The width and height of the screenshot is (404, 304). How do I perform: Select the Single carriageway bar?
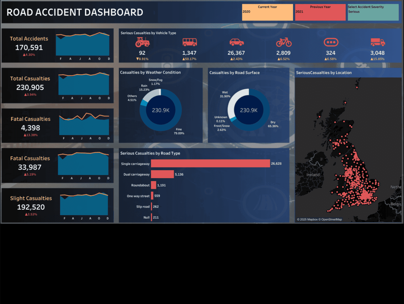pos(210,163)
